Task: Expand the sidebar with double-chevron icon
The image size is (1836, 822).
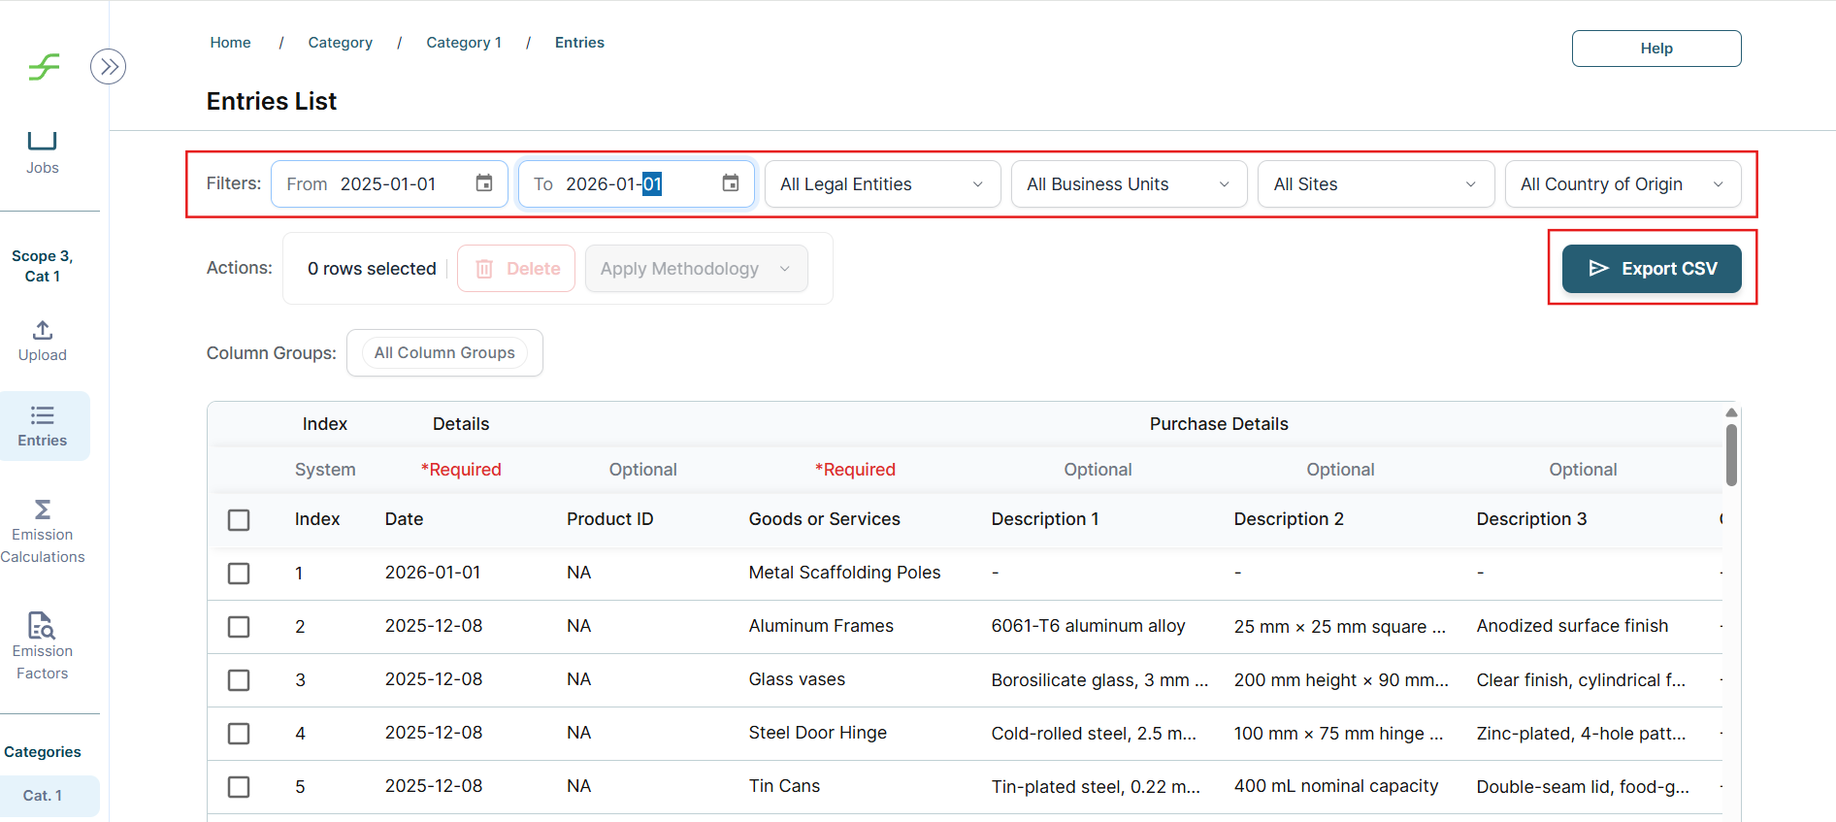Action: [x=108, y=67]
